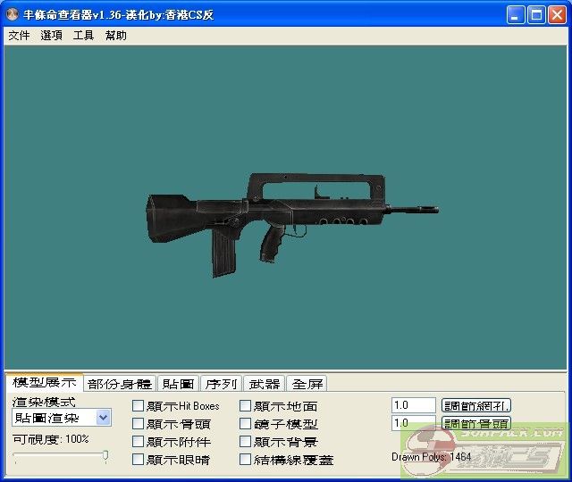572x482 pixels.
Task: Toggle the 鏡子模型 checkbox
Action: 246,424
